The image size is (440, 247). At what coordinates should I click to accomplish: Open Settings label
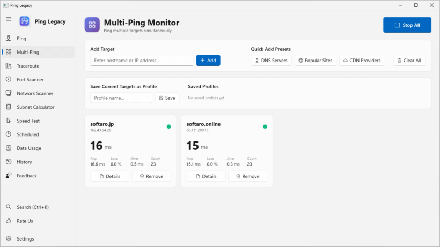tap(25, 238)
